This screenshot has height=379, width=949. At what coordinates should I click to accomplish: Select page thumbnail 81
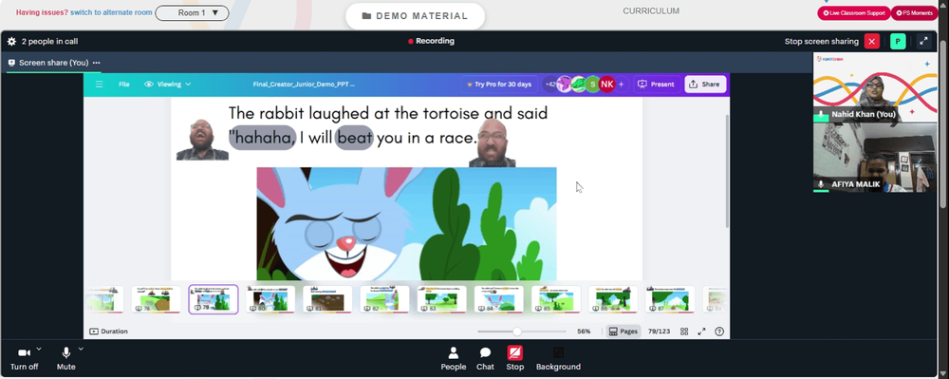tap(327, 300)
